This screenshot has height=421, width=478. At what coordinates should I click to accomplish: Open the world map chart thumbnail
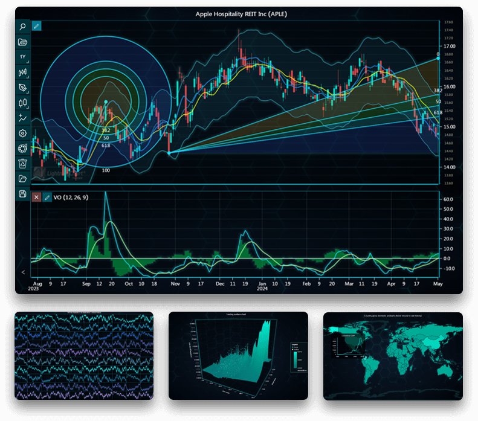point(393,355)
